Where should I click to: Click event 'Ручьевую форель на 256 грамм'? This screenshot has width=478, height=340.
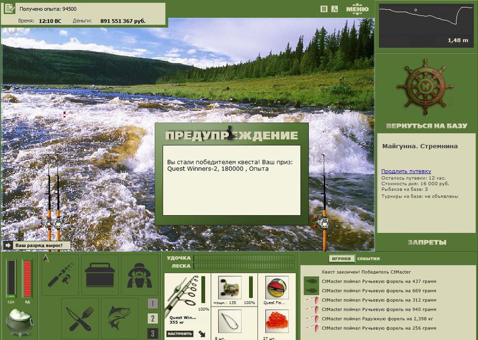point(379,329)
